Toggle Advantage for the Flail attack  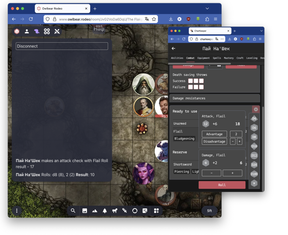pyautogui.click(x=214, y=134)
